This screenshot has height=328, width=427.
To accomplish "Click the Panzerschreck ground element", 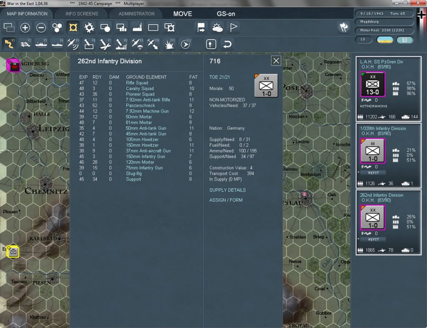I will coord(140,105).
